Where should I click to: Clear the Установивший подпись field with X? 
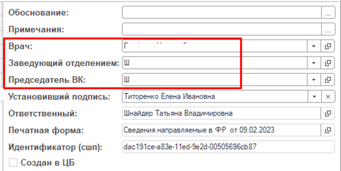coord(328,97)
